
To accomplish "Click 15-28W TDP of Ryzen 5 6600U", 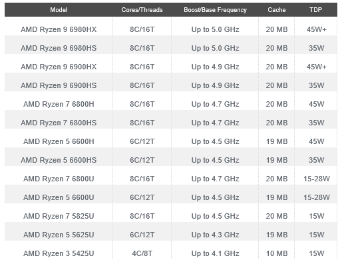I will [317, 197].
